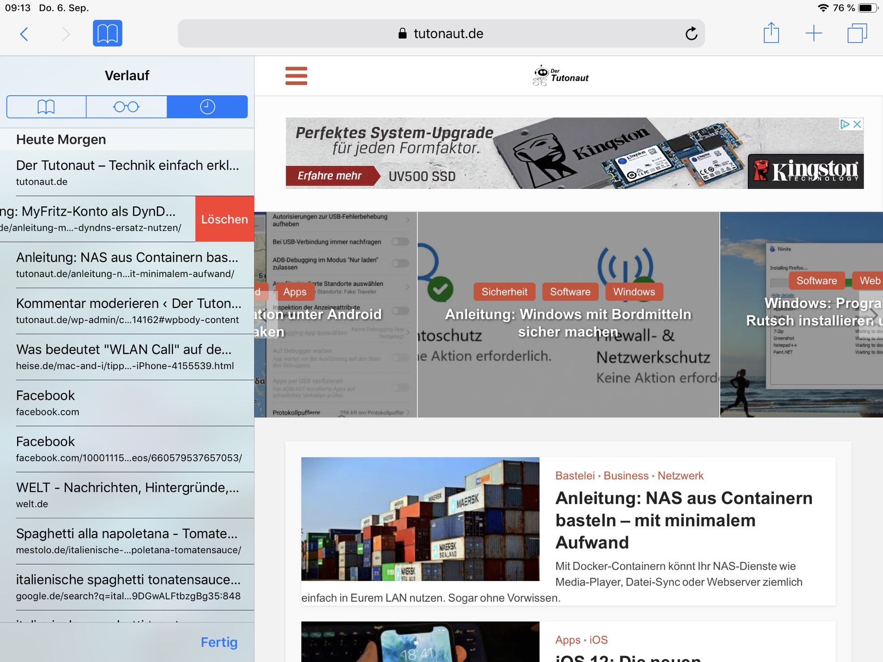Select the History clock tab
Viewport: 883px width, 662px height.
[207, 107]
